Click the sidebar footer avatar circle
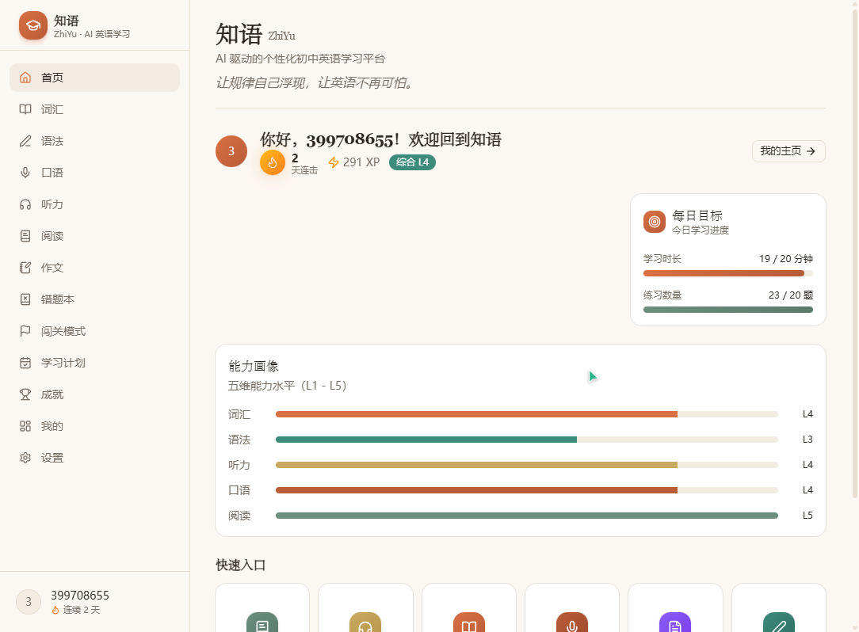The image size is (859, 632). pyautogui.click(x=29, y=602)
